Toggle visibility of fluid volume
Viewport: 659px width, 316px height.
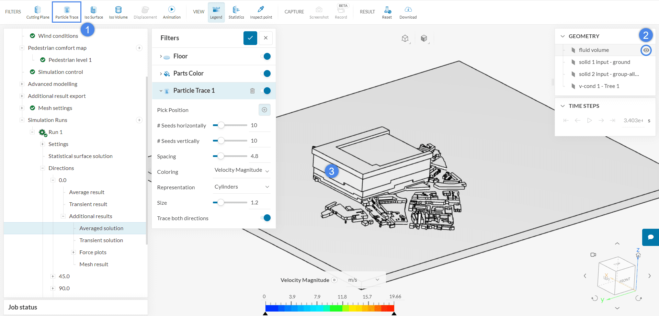(x=646, y=50)
